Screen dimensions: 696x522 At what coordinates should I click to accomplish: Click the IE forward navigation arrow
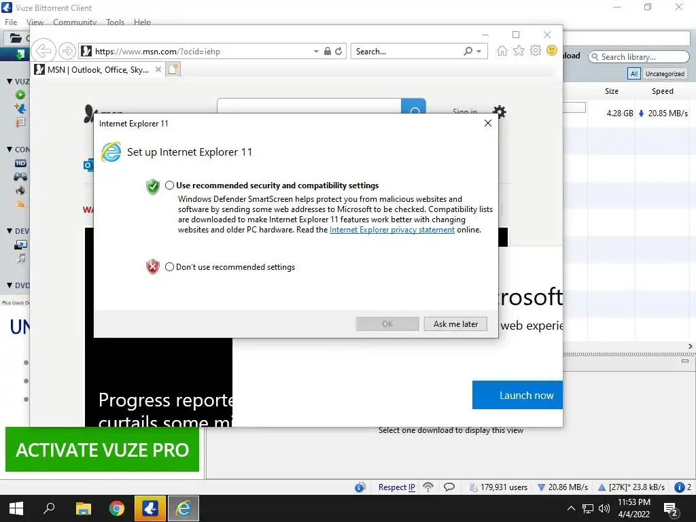[x=67, y=51]
